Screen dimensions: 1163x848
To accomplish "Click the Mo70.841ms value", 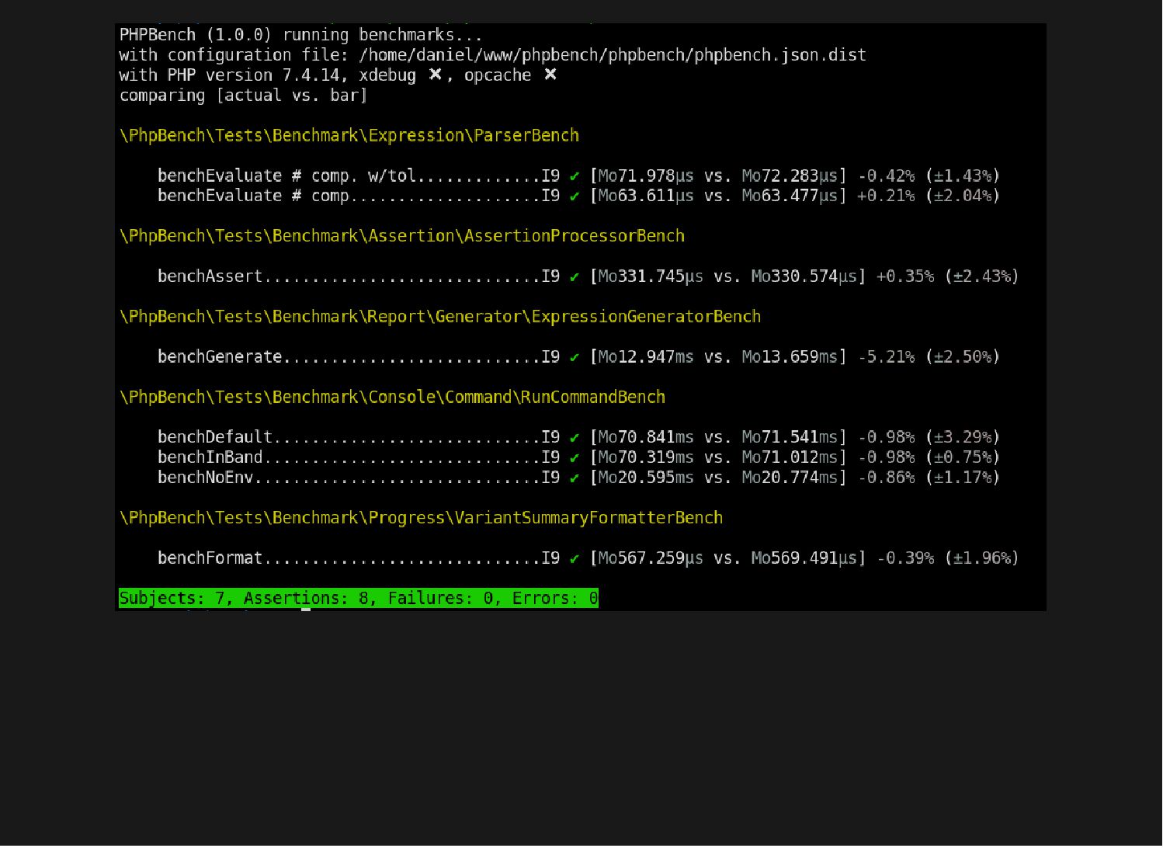I will 646,437.
